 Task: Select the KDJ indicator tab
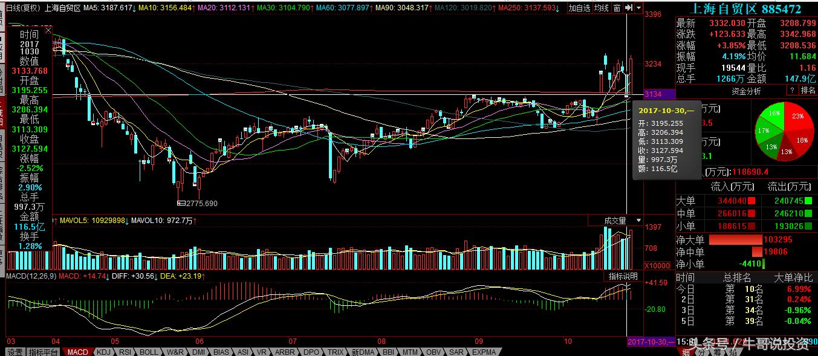(x=103, y=352)
